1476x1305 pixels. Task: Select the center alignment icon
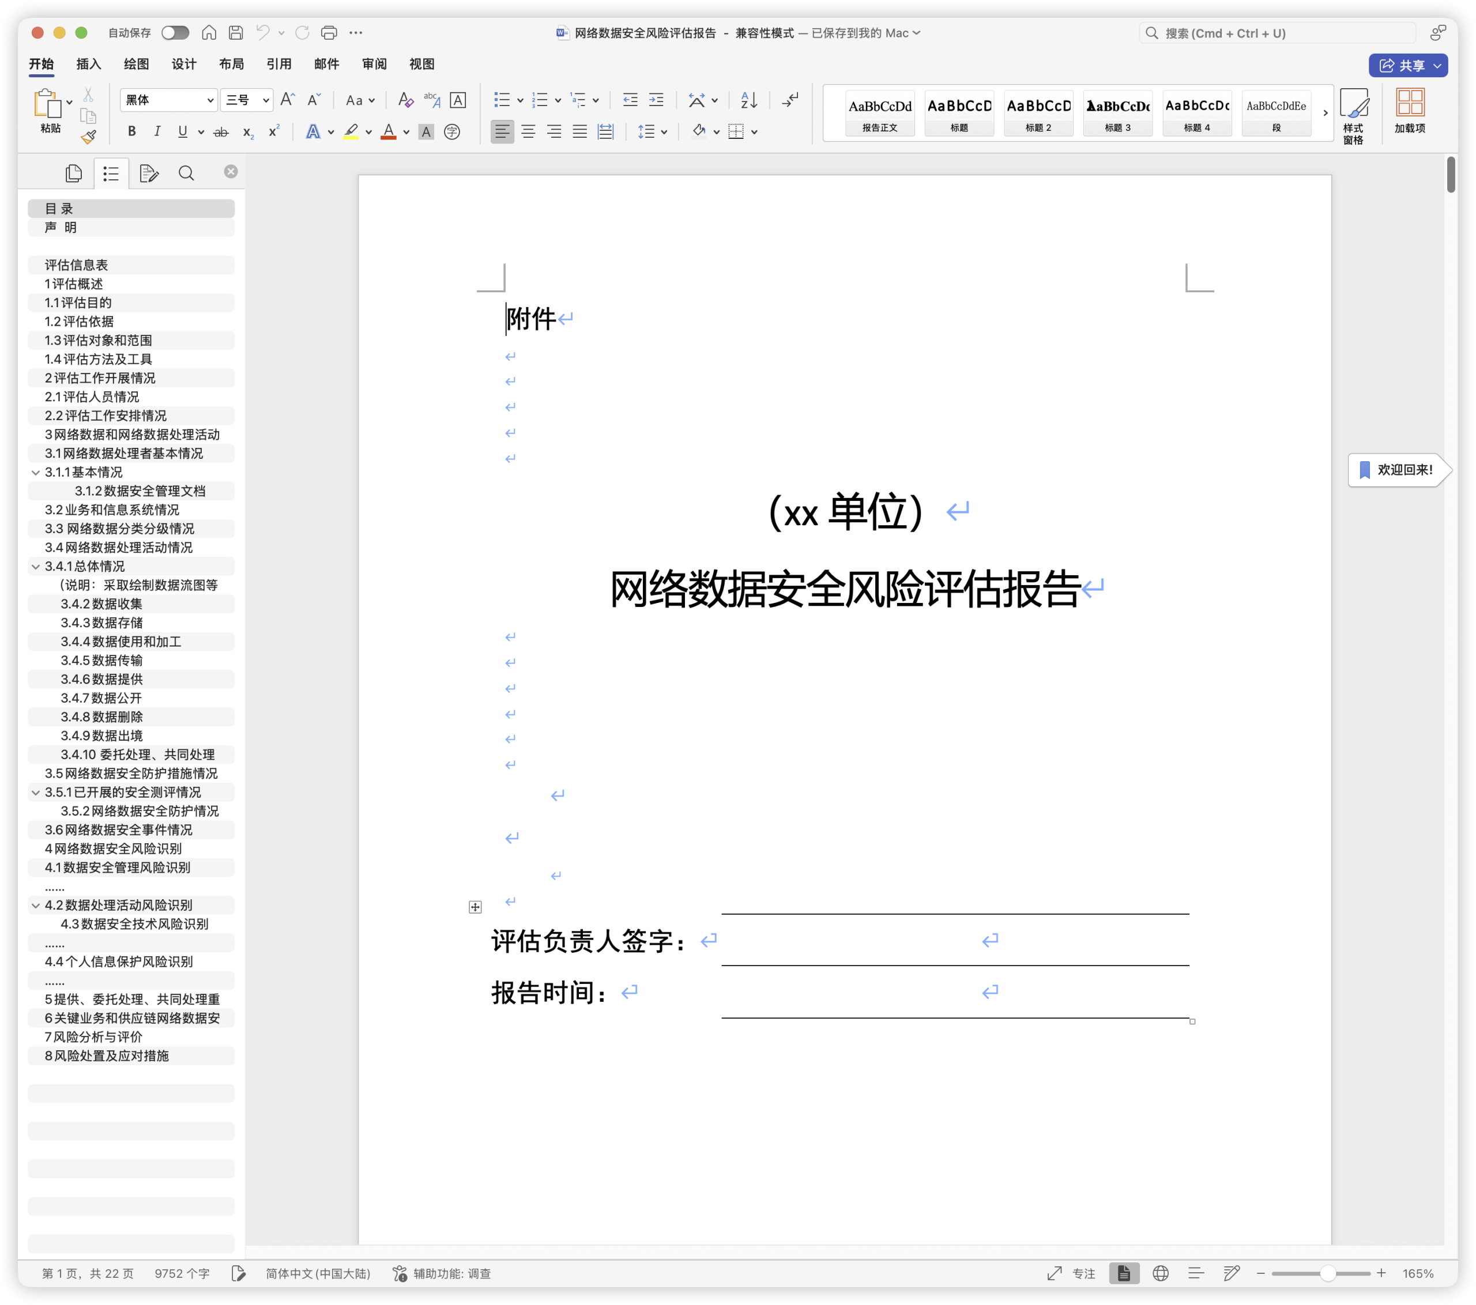click(529, 131)
